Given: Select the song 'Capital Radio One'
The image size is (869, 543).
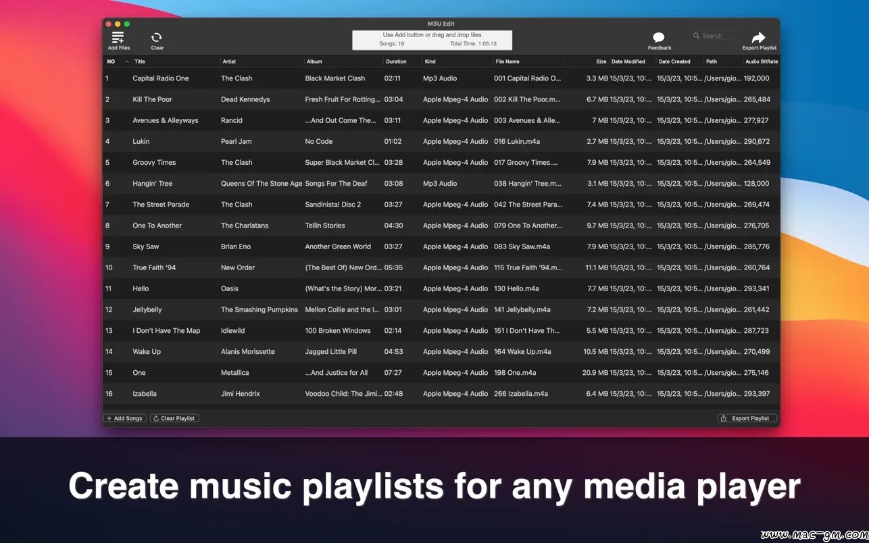Looking at the screenshot, I should point(161,78).
